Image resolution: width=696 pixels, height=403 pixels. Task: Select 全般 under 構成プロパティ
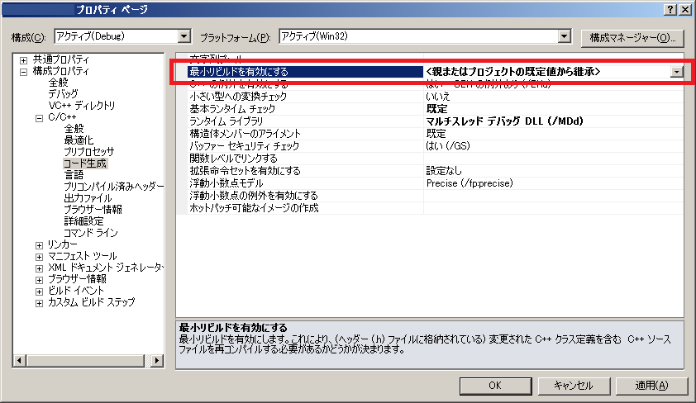pyautogui.click(x=58, y=83)
